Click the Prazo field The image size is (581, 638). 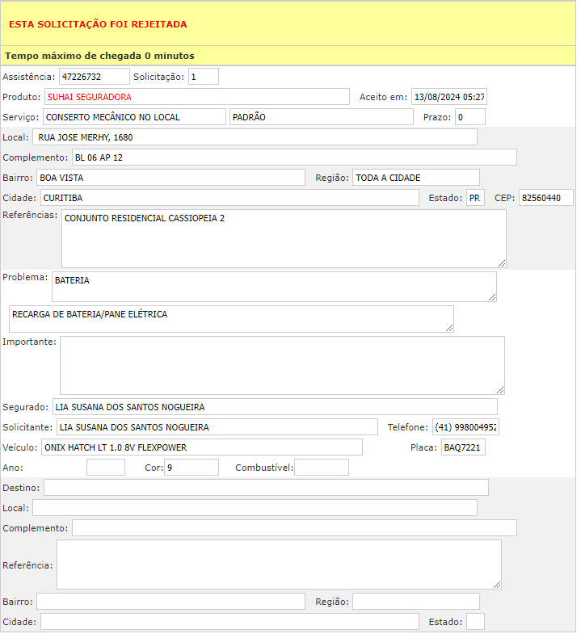coord(469,117)
